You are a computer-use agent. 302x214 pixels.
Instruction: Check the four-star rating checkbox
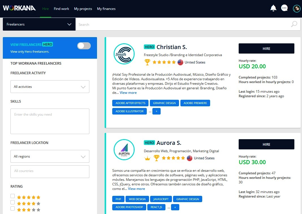click(x=12, y=202)
